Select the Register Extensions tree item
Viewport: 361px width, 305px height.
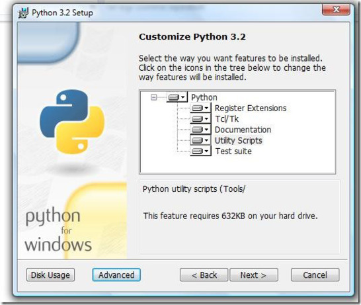point(251,109)
